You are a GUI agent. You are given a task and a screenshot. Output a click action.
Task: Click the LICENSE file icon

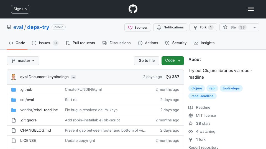[14, 140]
